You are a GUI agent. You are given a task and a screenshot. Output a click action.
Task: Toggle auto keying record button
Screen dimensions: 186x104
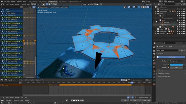[67, 101]
